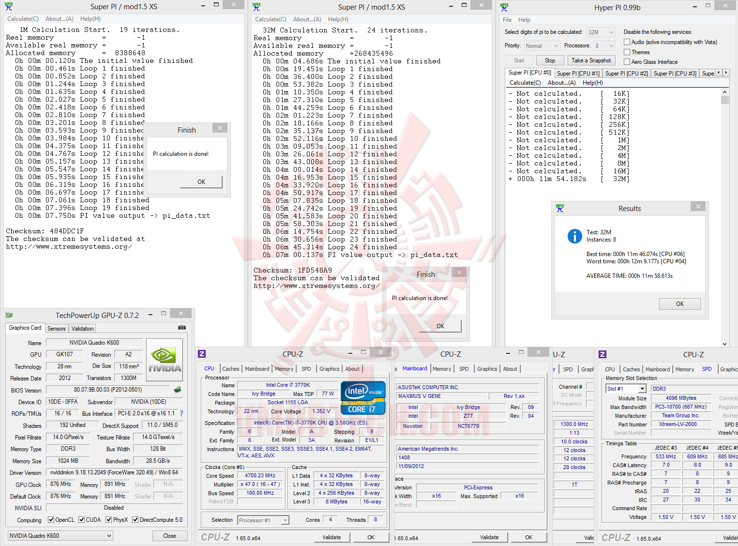Click the xtremesystems.org URL in 1M Super PI window
Screen dimensions: 738x546
pyautogui.click(x=69, y=247)
